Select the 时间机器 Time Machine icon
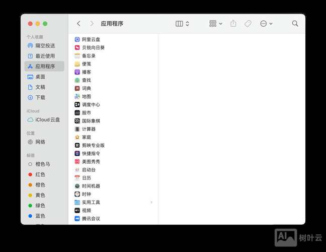This screenshot has width=326, height=252. pos(77,186)
